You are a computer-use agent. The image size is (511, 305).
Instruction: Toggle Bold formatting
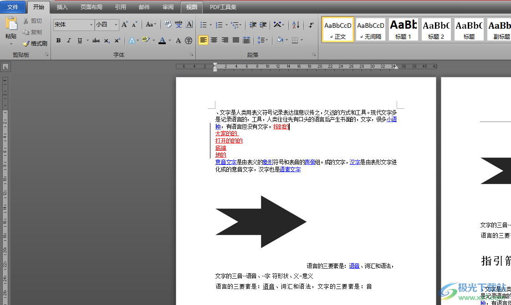(x=58, y=41)
